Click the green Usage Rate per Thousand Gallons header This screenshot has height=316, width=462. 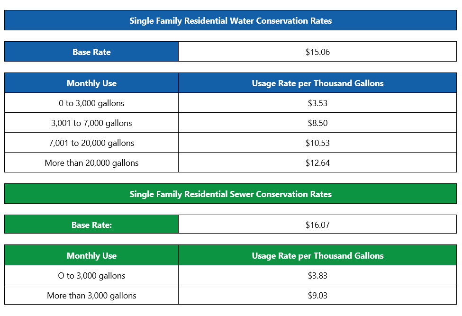317,256
